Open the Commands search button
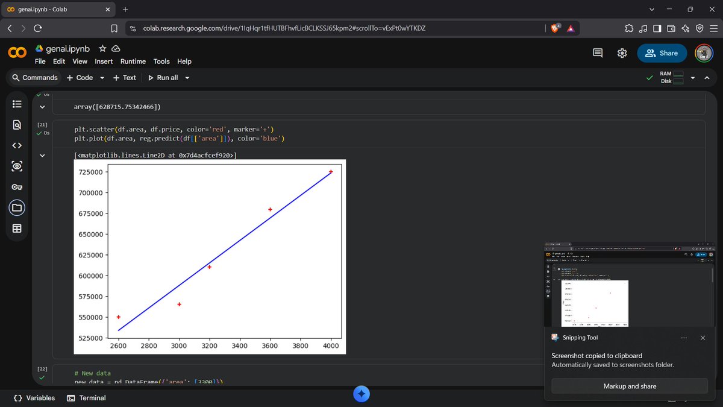This screenshot has width=723, height=407. (x=35, y=78)
